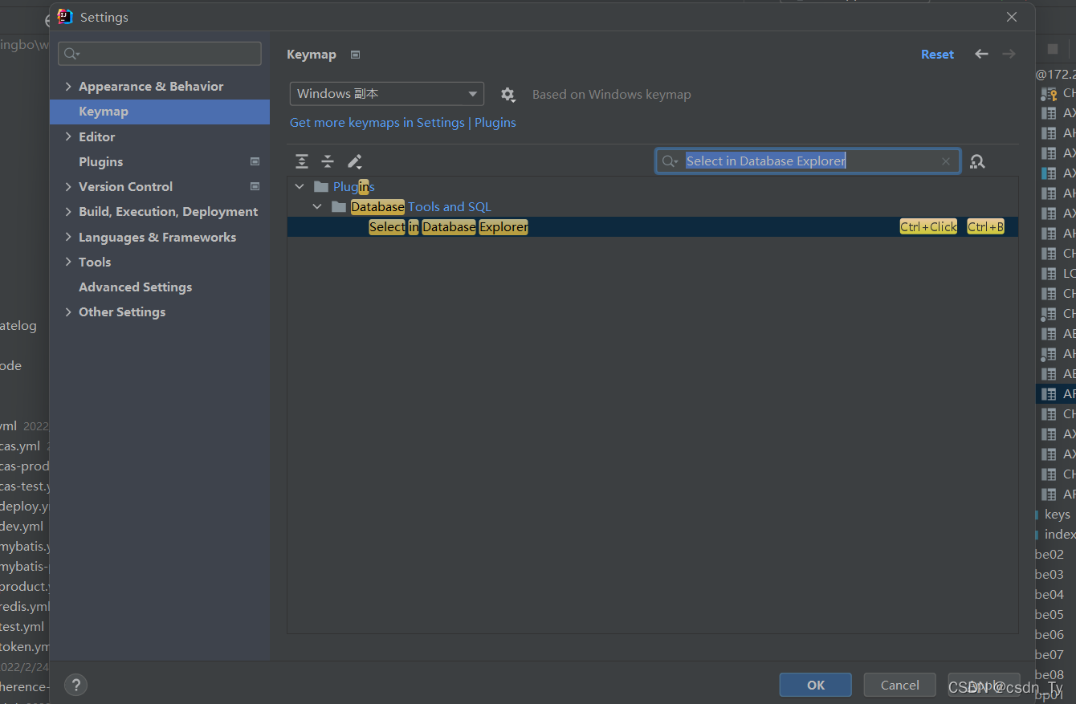
Task: Collapse the Database Tools and SQL node
Action: tap(316, 206)
